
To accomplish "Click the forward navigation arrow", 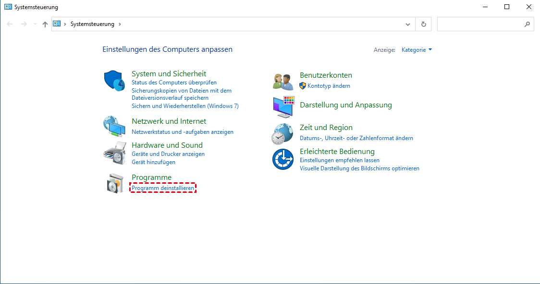I will [24, 24].
